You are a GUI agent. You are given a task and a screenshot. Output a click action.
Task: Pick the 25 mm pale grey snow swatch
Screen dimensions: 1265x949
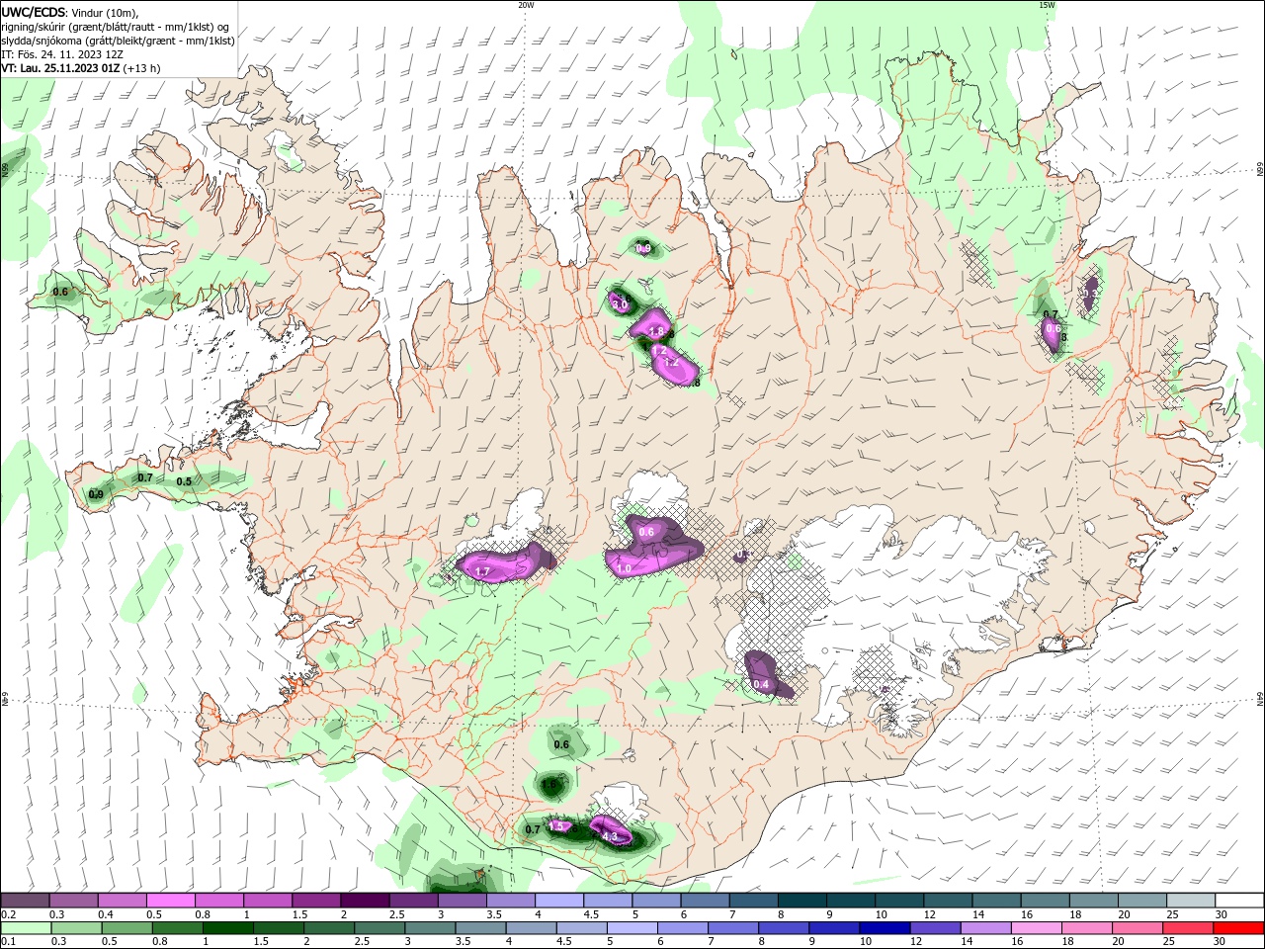point(1189,901)
